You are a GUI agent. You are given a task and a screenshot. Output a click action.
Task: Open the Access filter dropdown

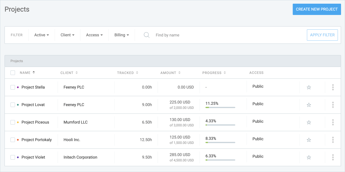pos(94,35)
